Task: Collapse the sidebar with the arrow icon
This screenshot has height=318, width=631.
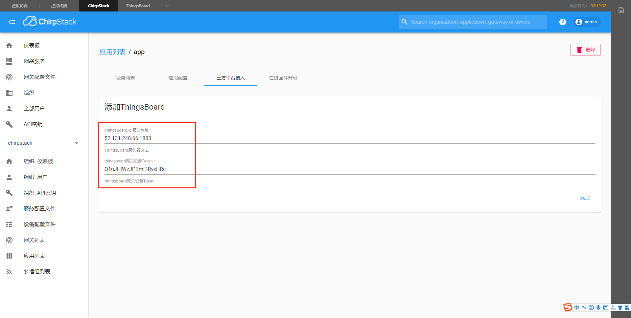Action: point(12,22)
